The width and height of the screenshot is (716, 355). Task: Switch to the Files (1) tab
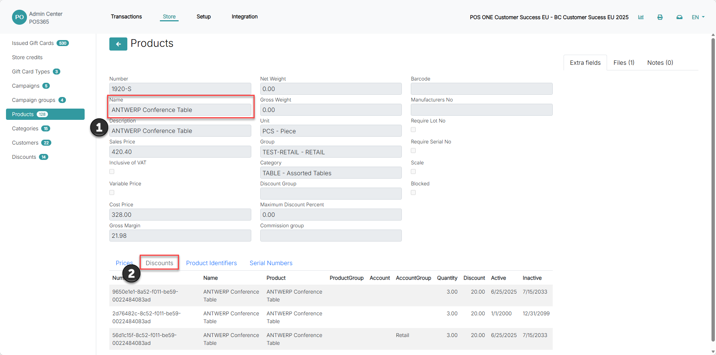tap(624, 63)
